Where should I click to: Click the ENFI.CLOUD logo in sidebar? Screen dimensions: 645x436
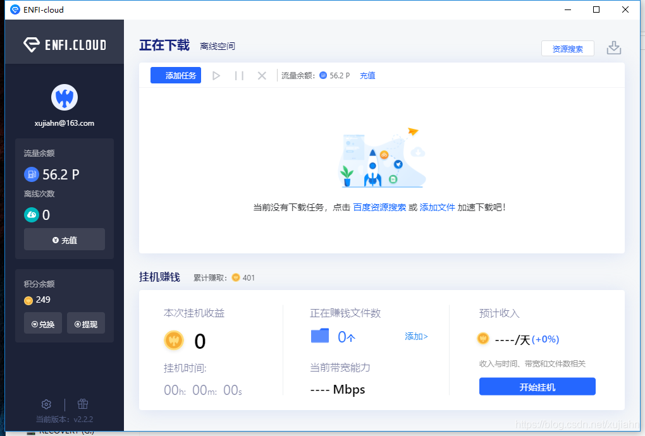[x=64, y=44]
